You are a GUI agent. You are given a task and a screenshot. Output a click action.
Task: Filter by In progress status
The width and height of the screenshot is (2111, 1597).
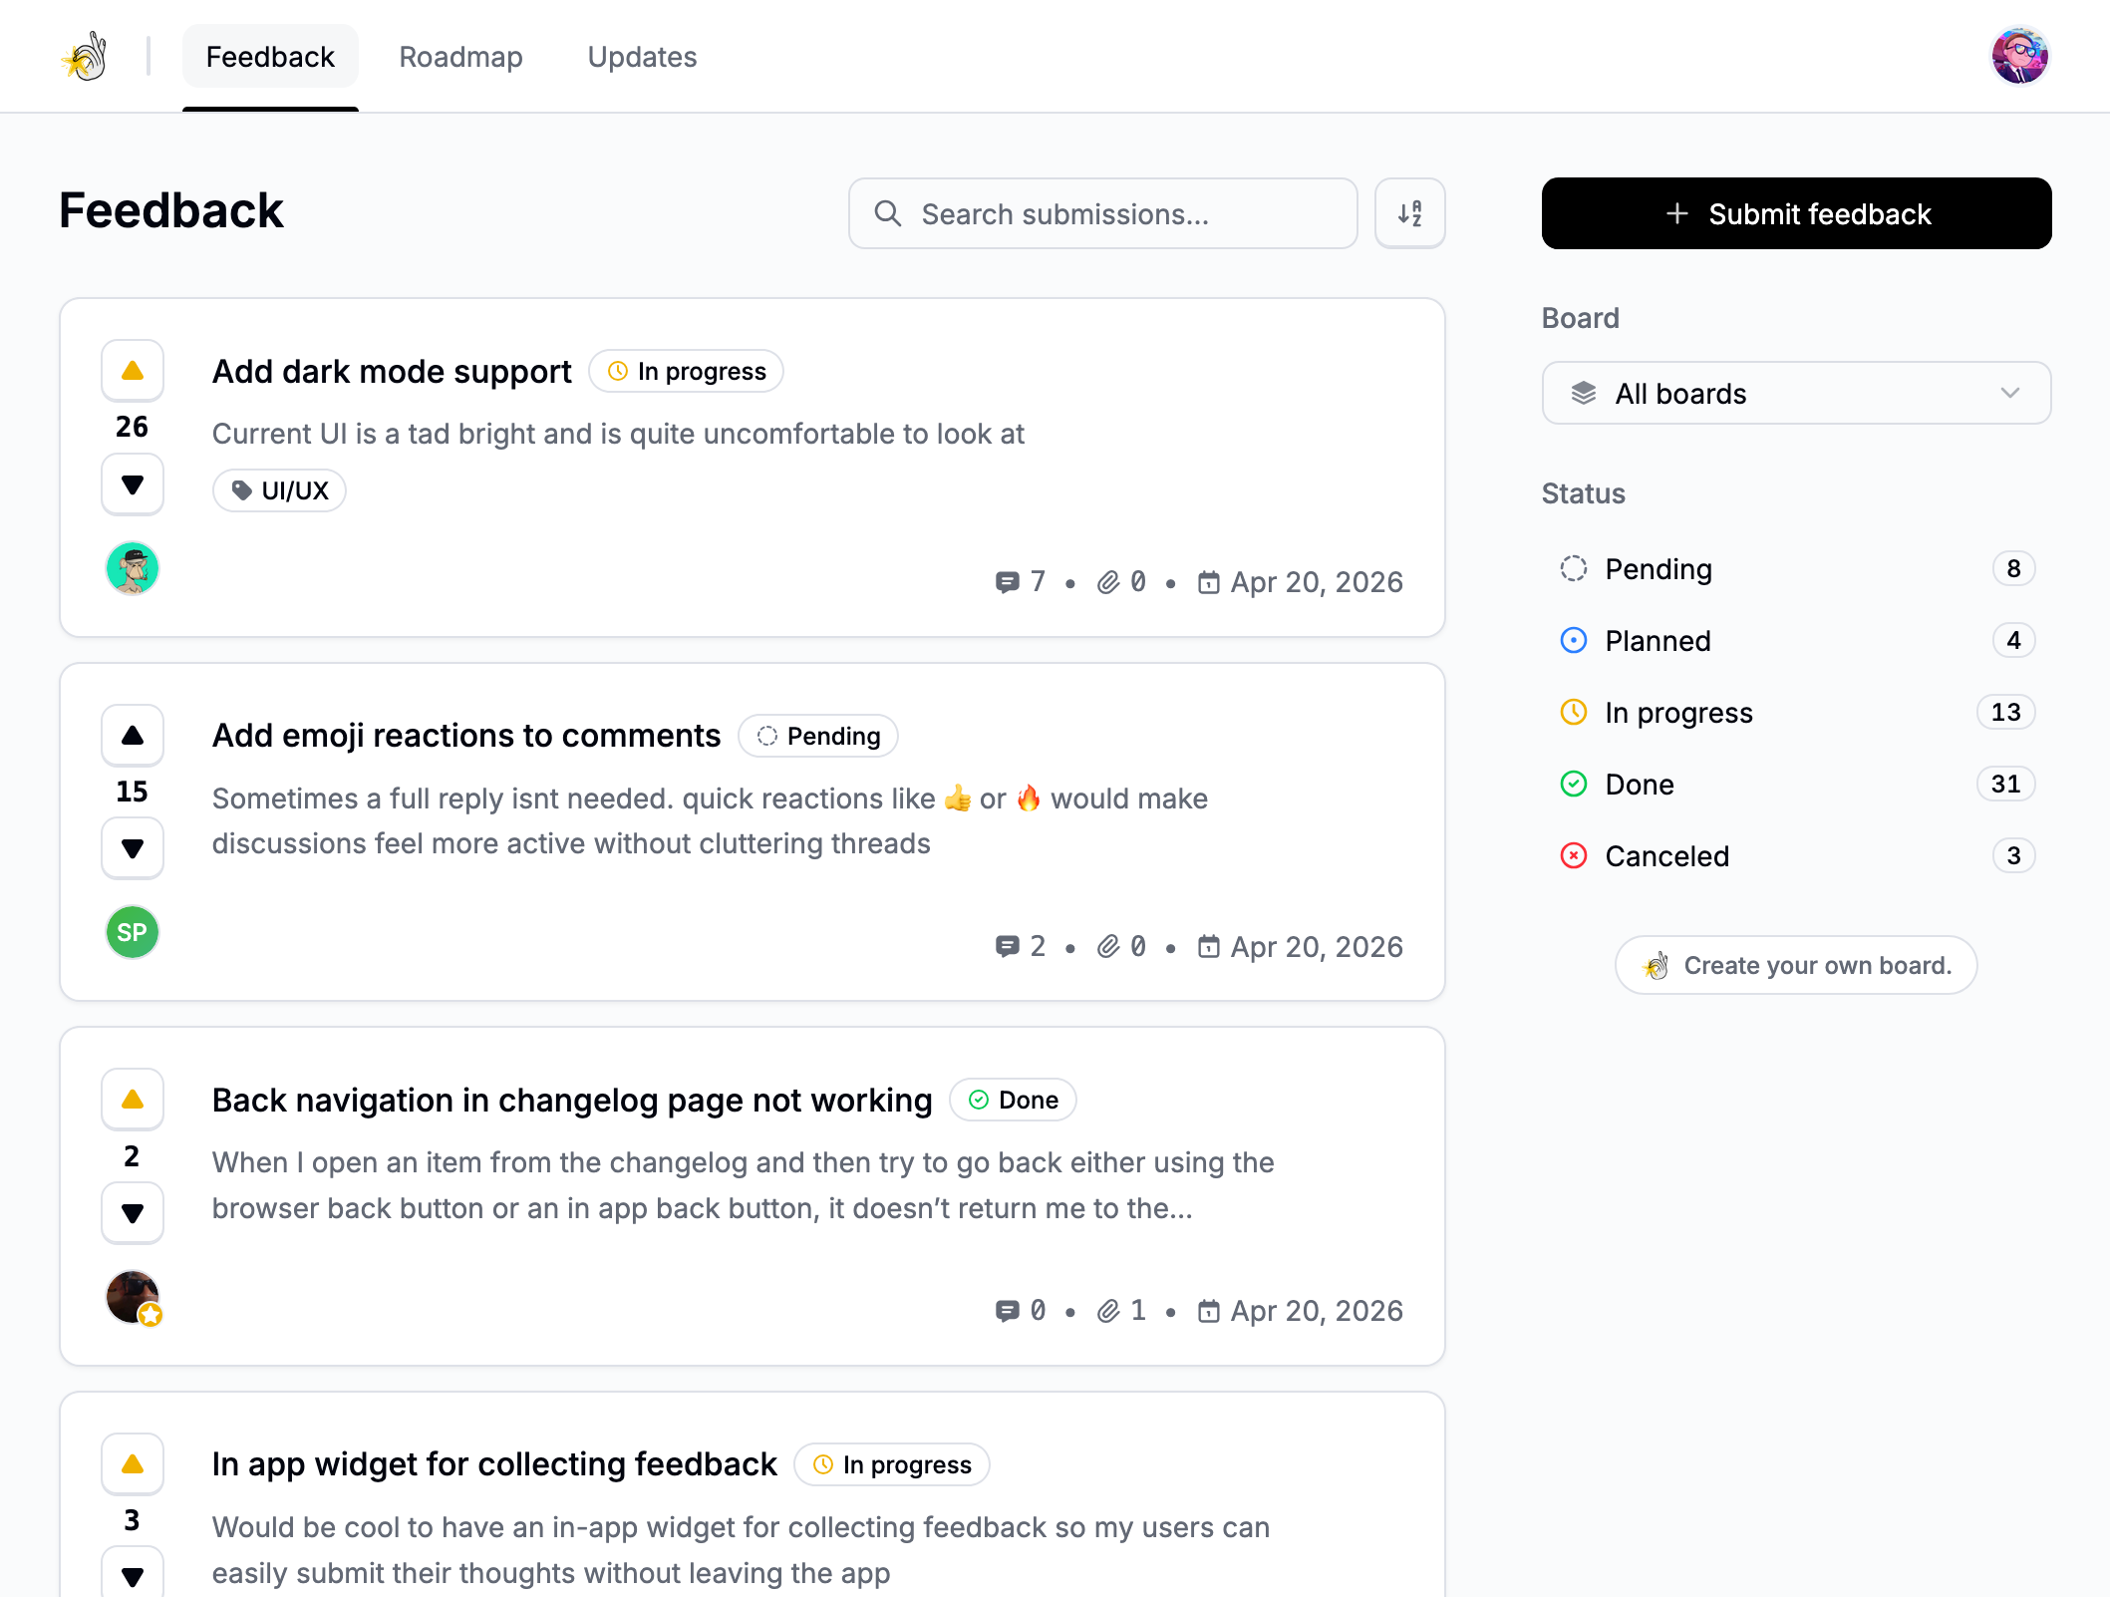click(x=1796, y=713)
